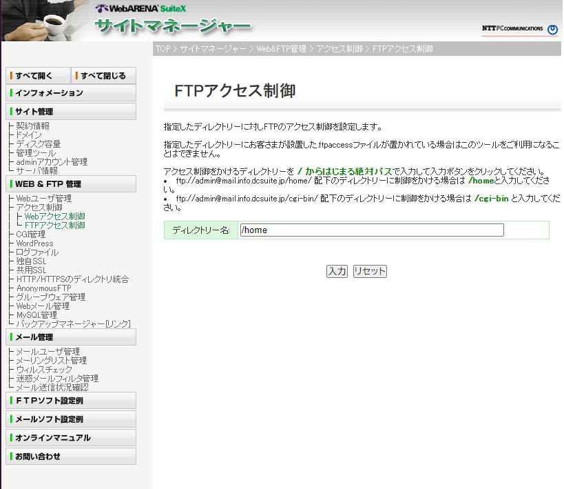Open the メール管理 section header
Image resolution: width=564 pixels, height=489 pixels.
[x=71, y=337]
